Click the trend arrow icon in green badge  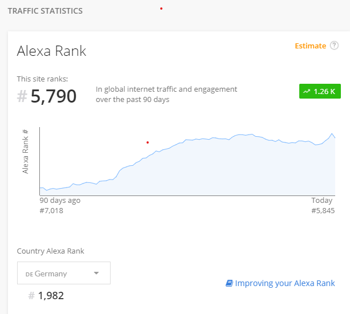307,91
